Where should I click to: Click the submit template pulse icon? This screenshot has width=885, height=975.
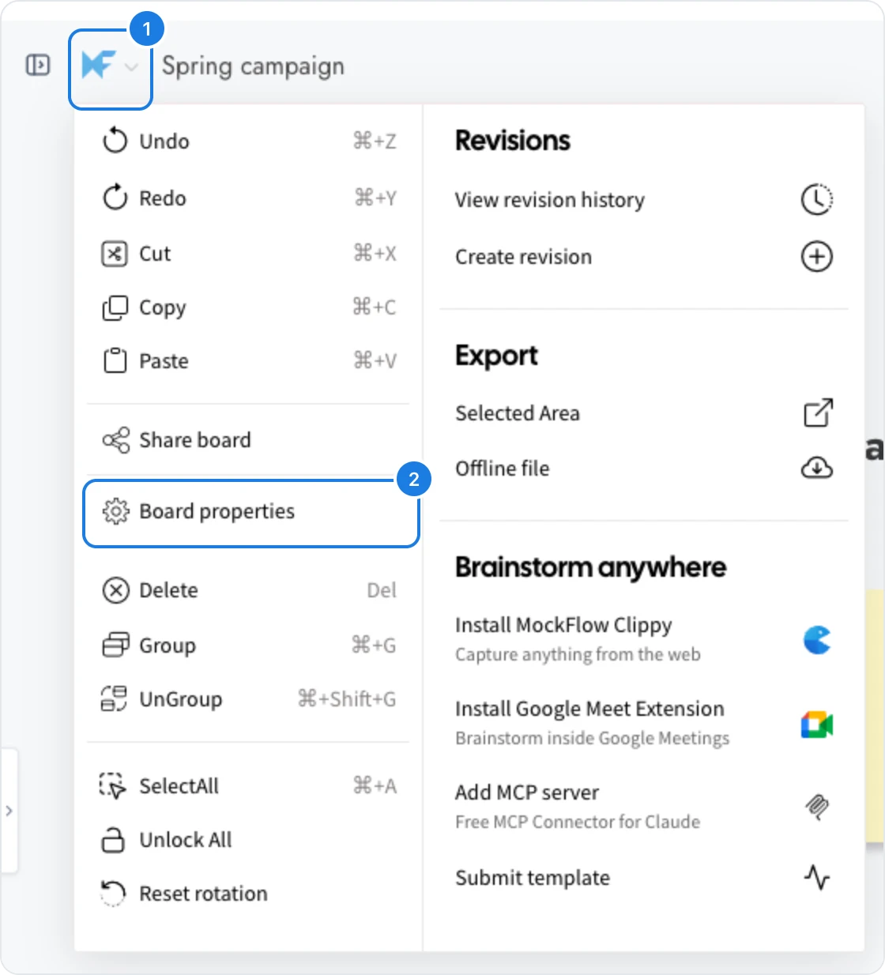[x=817, y=877]
